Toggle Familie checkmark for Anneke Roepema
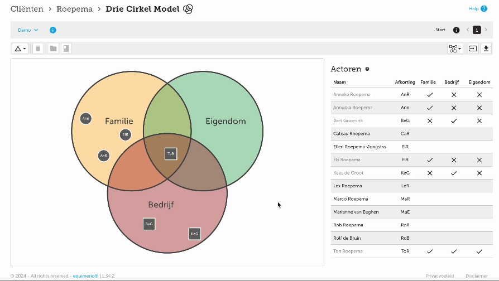This screenshot has height=281, width=499. click(430, 95)
